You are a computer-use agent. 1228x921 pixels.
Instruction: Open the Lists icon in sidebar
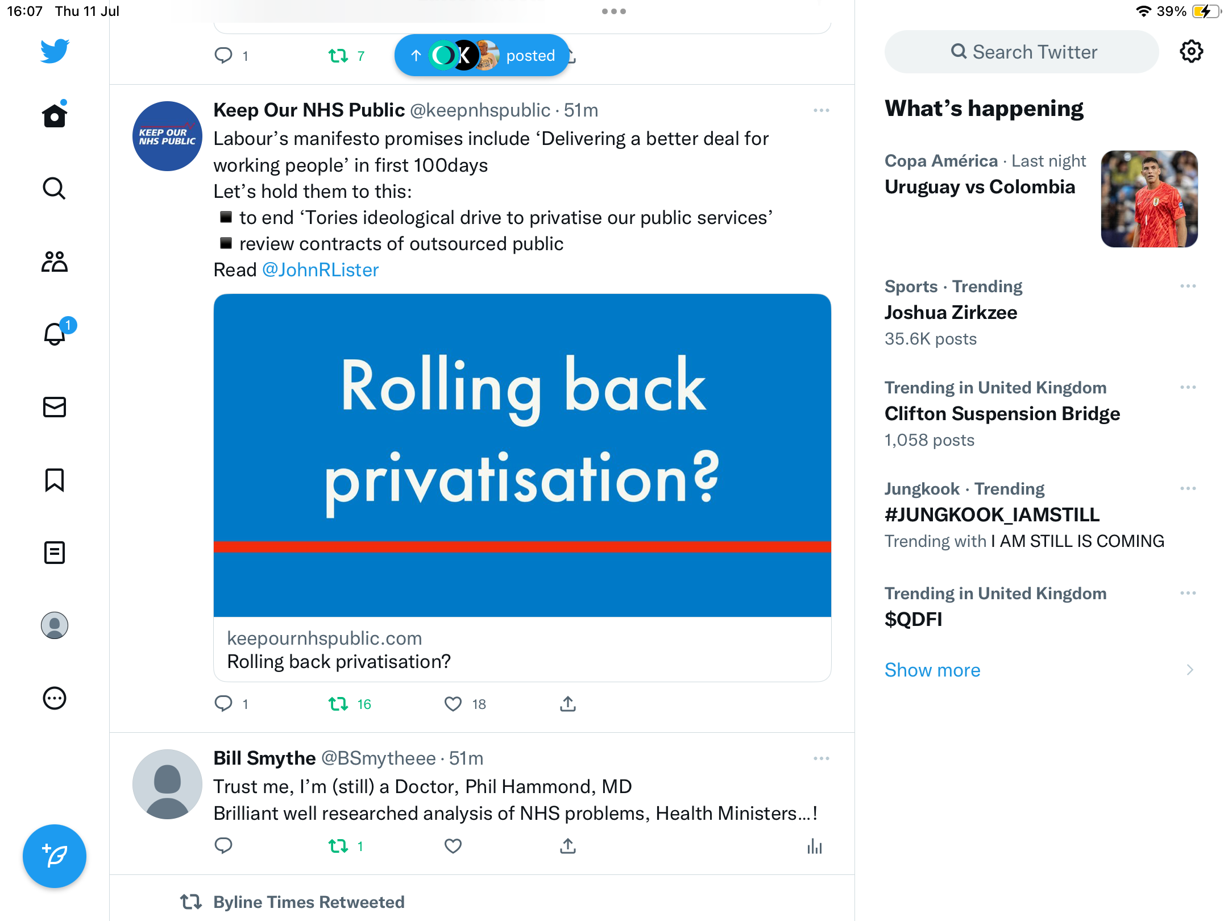55,553
